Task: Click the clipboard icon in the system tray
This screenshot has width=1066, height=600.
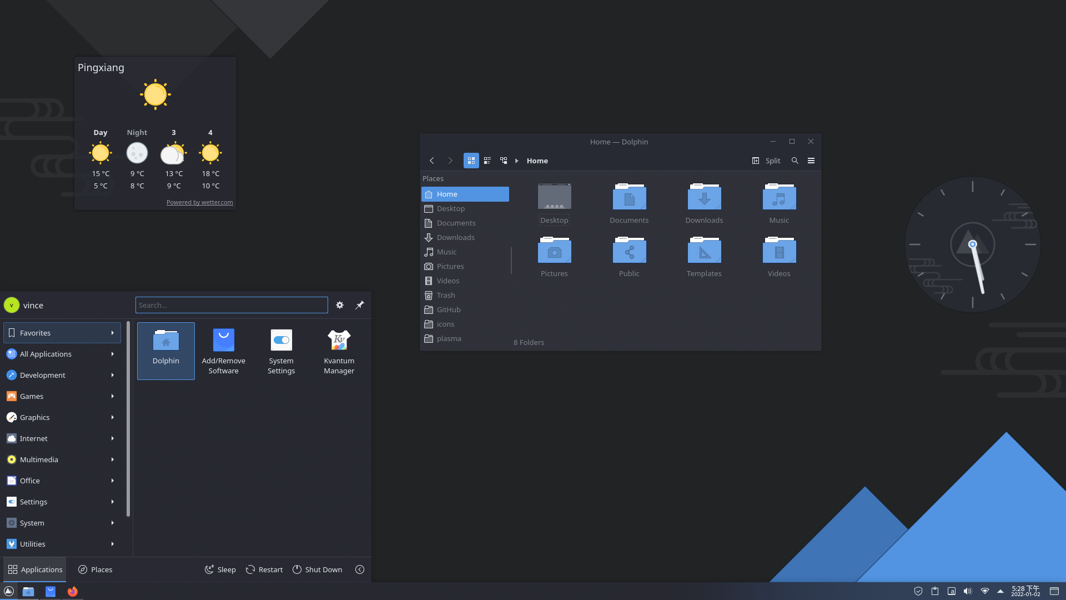Action: click(935, 591)
